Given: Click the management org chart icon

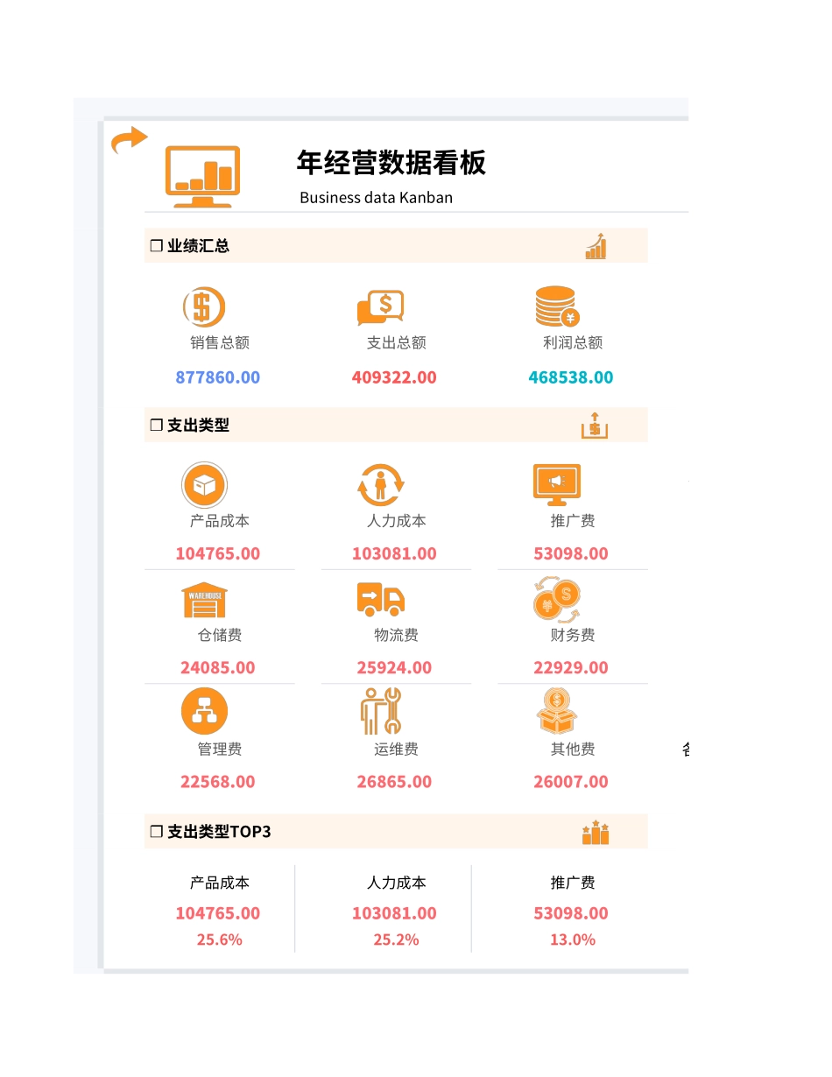Looking at the screenshot, I should 204,711.
